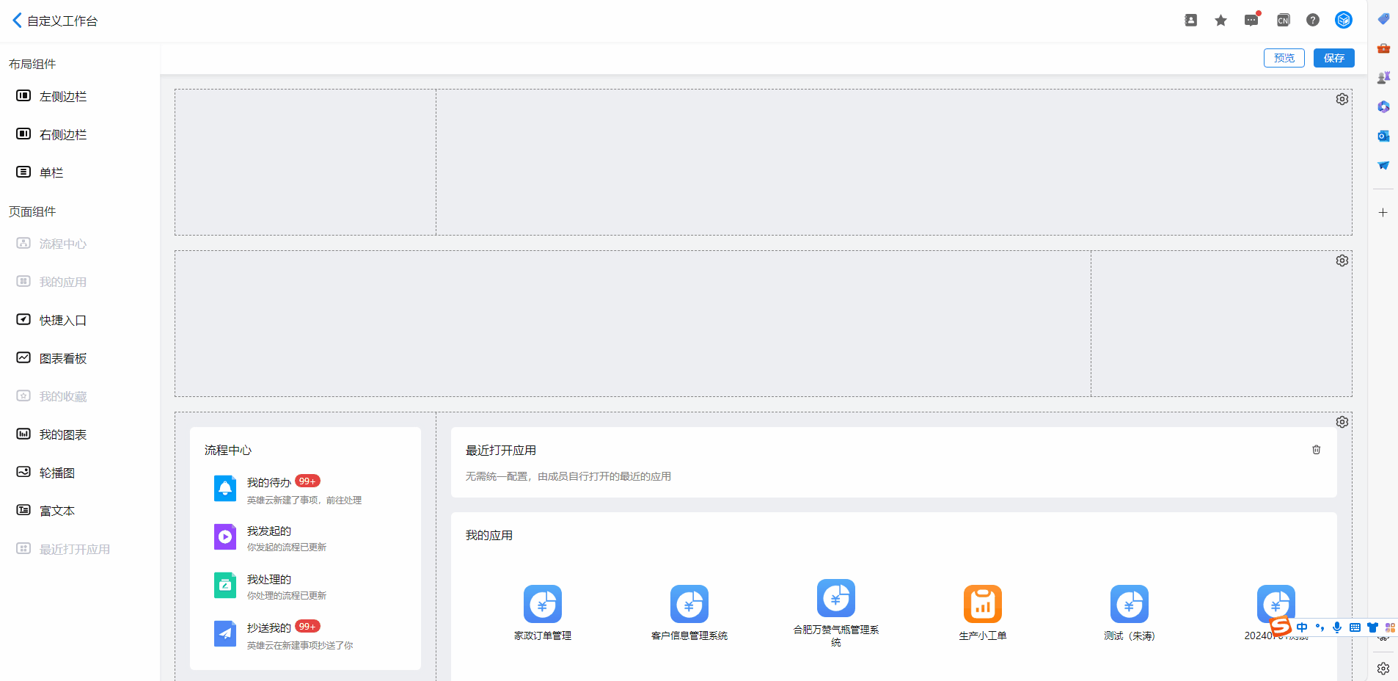Click the 保存 button
Screen dimensions: 1398x681
coord(1333,58)
